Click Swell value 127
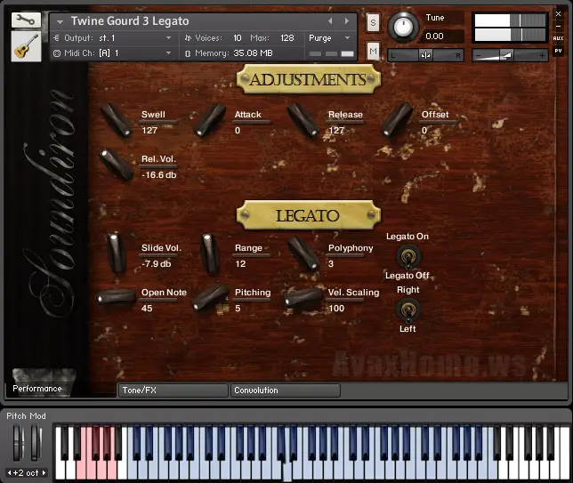The height and width of the screenshot is (483, 573). [x=149, y=131]
